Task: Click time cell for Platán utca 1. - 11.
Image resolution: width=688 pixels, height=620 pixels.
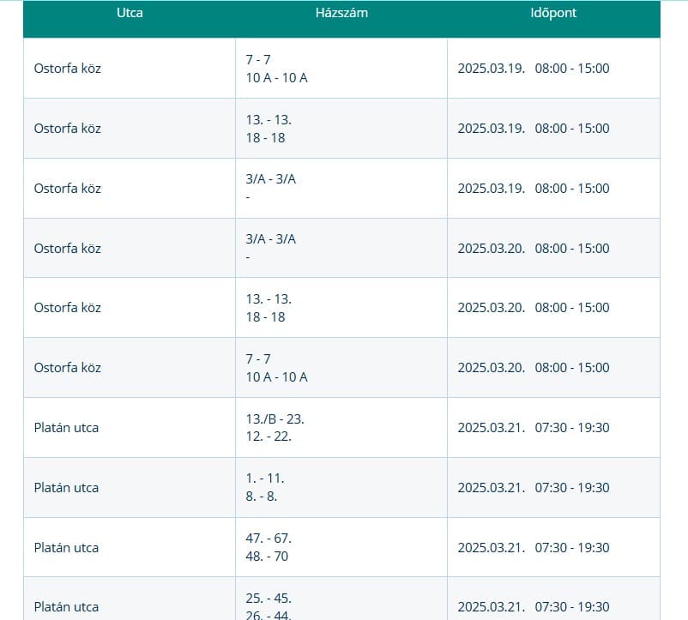Action: click(x=534, y=488)
